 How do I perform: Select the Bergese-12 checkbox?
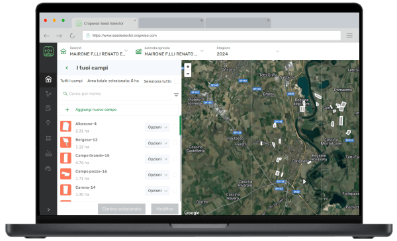(x=175, y=143)
